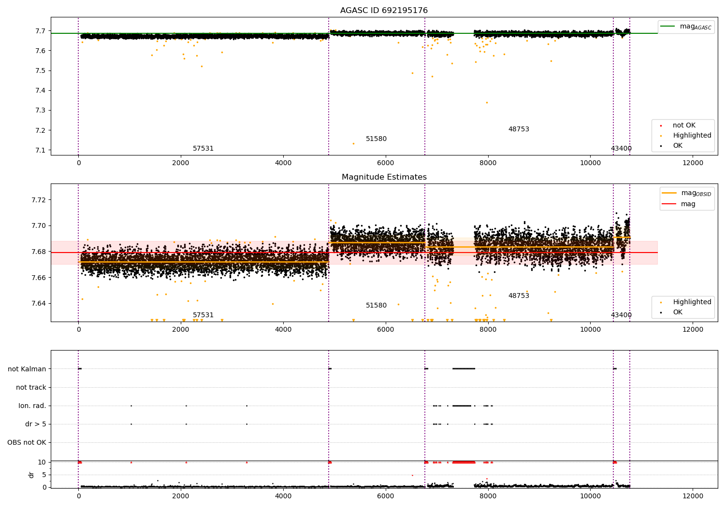Image resolution: width=725 pixels, height=507 pixels.
Task: Click the 7.3 y-axis tick in top plot
Action: tap(41, 111)
